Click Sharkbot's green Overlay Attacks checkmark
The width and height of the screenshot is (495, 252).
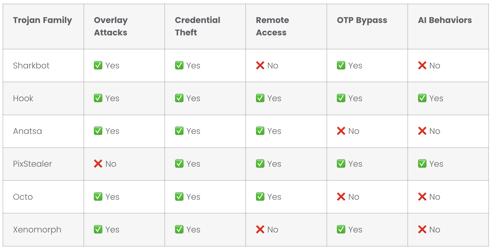(x=98, y=65)
